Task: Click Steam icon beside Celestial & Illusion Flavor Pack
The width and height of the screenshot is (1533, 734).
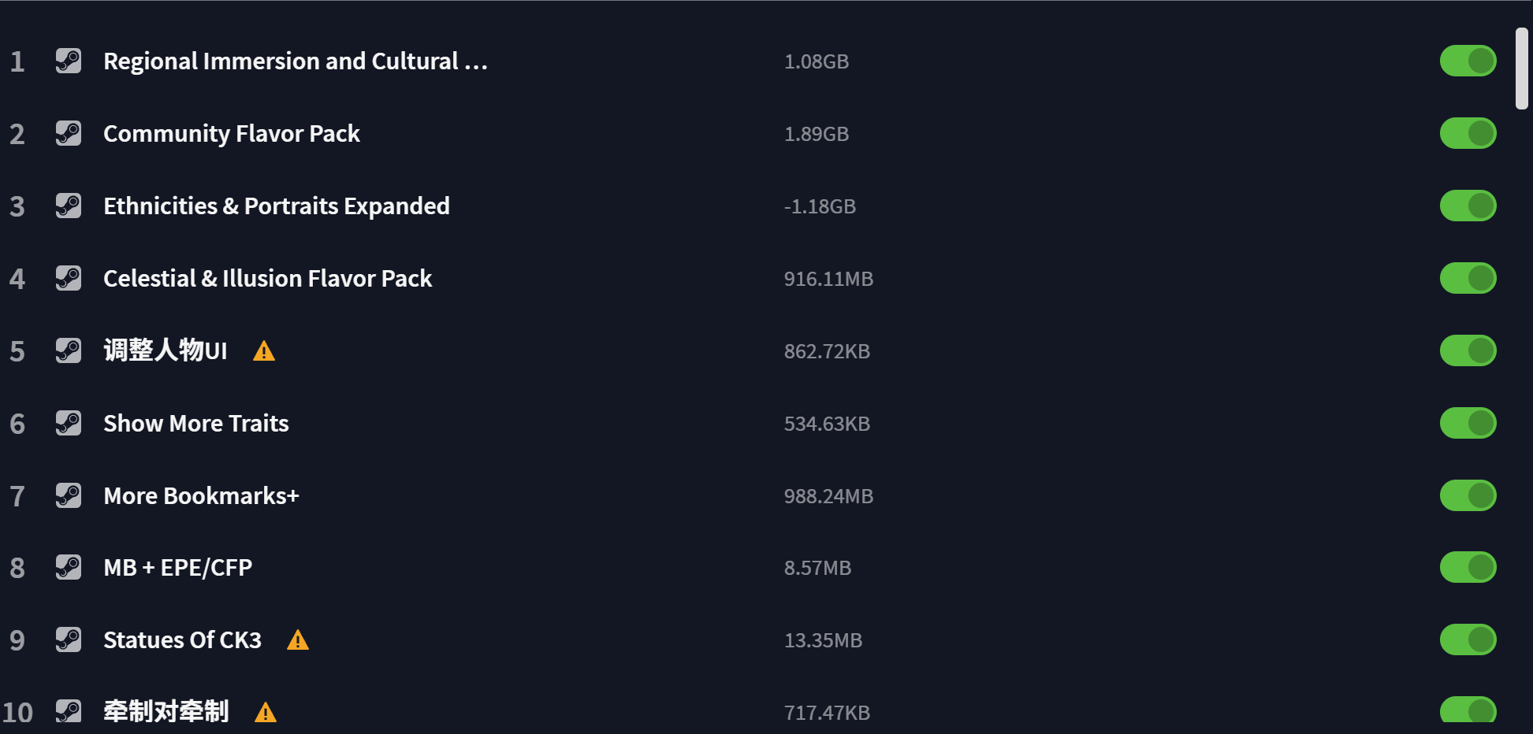Action: coord(69,278)
